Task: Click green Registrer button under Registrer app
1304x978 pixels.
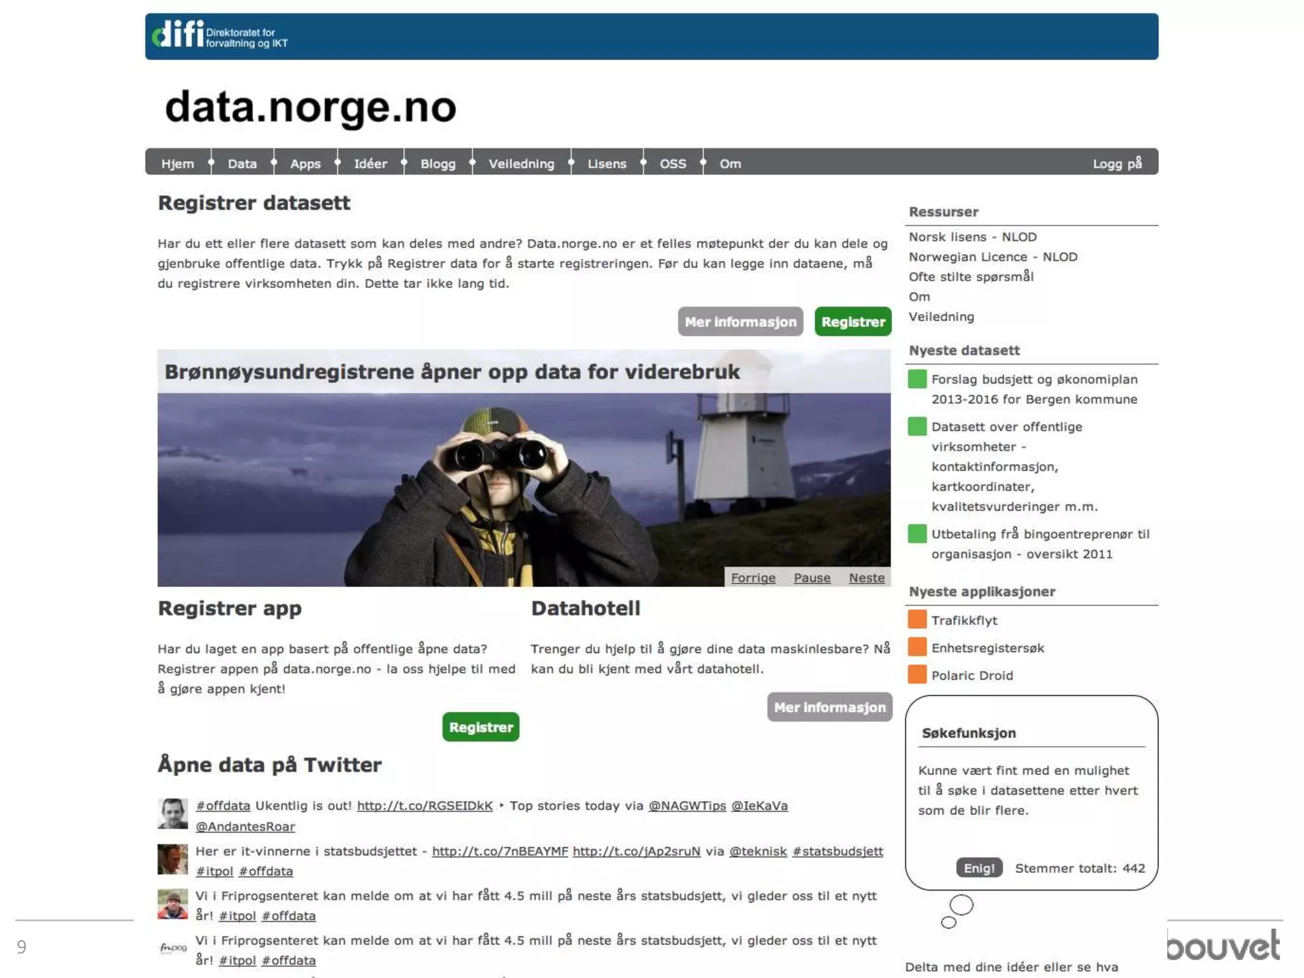Action: tap(481, 727)
